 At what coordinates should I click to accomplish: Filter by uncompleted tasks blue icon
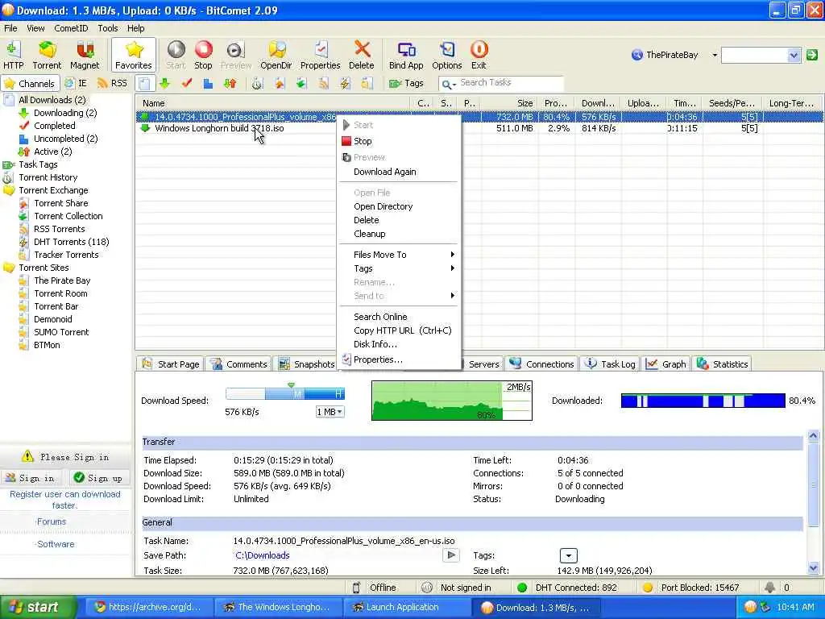pyautogui.click(x=209, y=83)
